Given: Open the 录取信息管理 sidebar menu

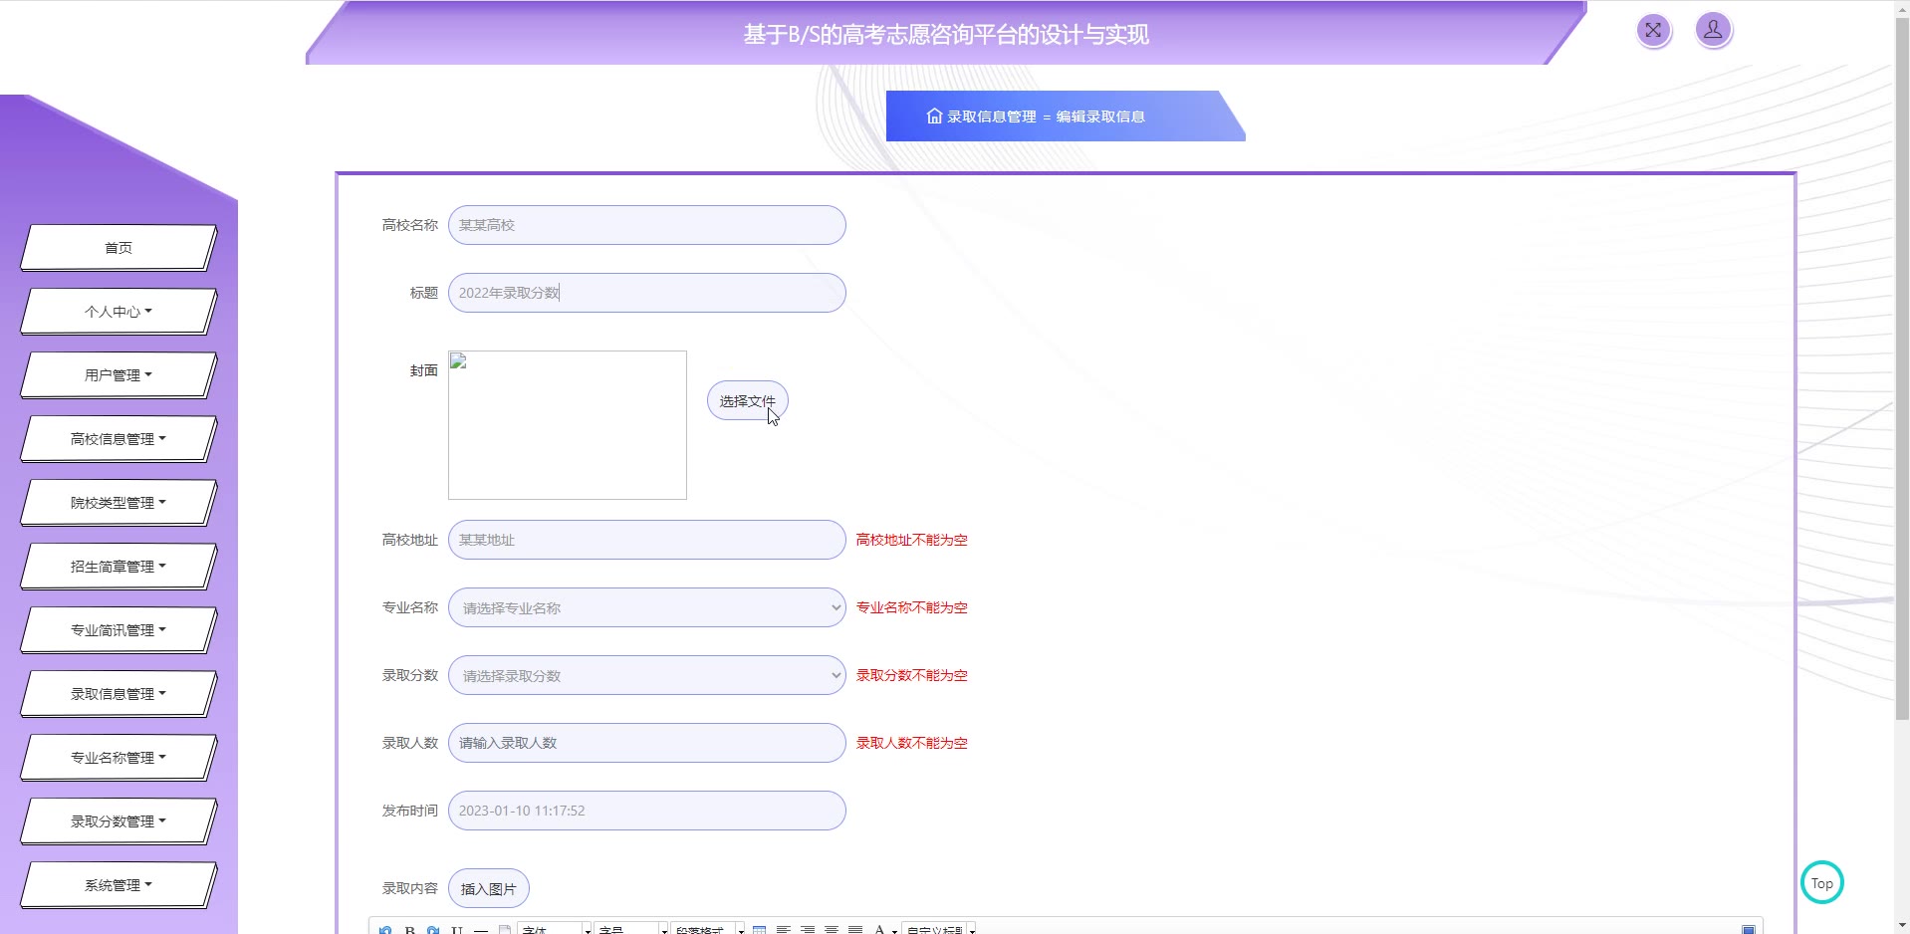Looking at the screenshot, I should (x=119, y=694).
